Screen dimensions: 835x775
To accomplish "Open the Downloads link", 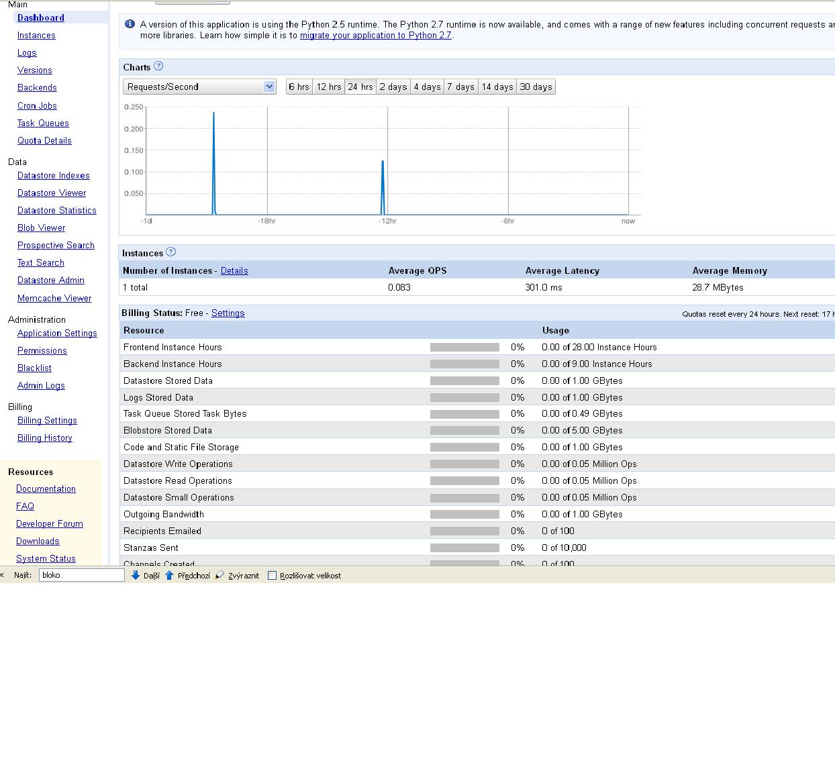I will tap(38, 541).
